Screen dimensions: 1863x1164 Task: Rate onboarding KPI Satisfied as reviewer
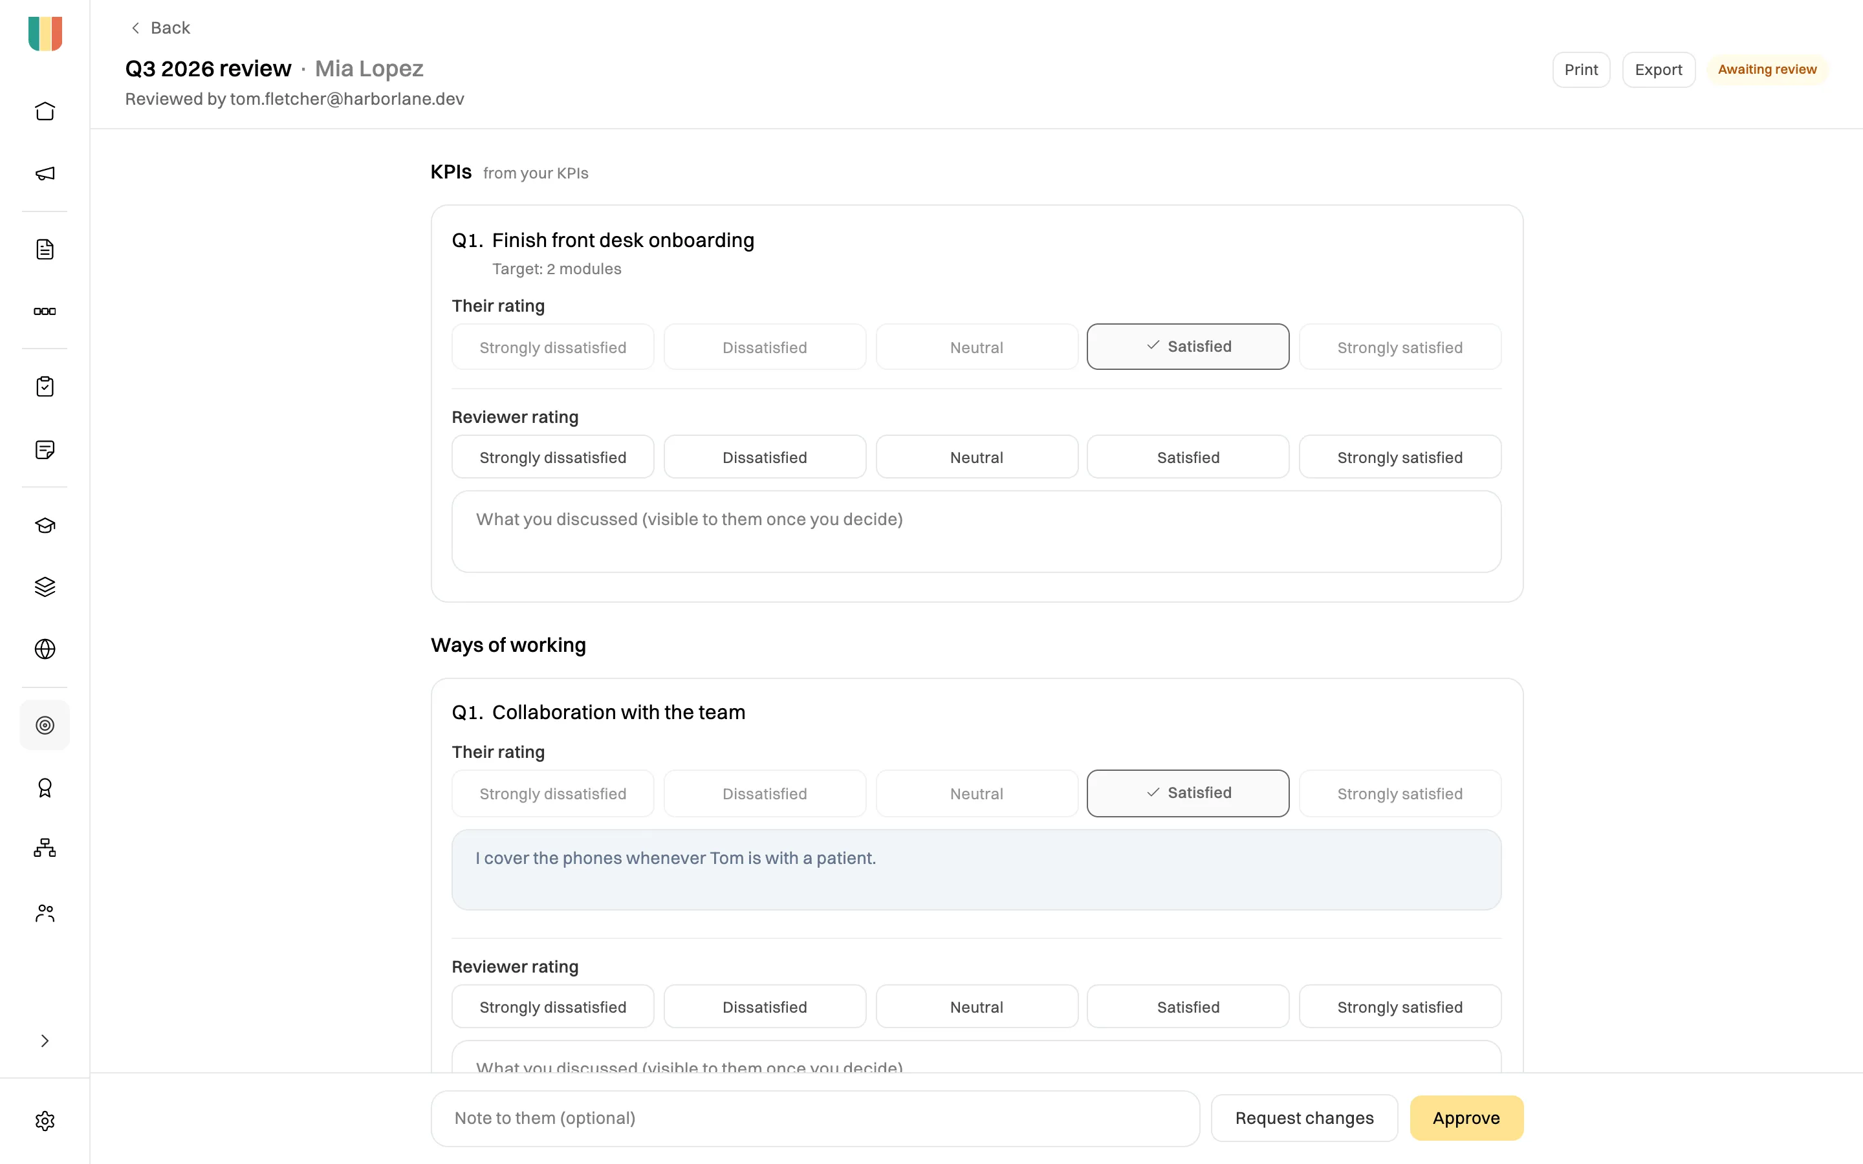1188,457
